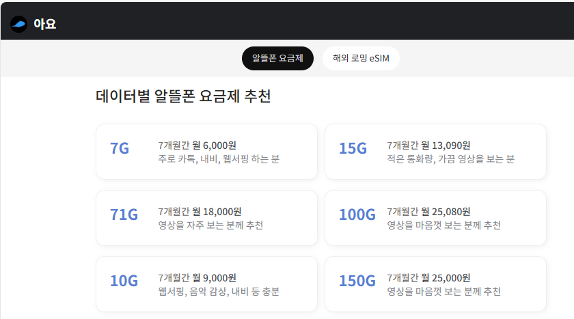Viewport: 574px width, 319px height.
Task: Click the 7개월간 월 25,000원 price text
Action: (x=428, y=277)
